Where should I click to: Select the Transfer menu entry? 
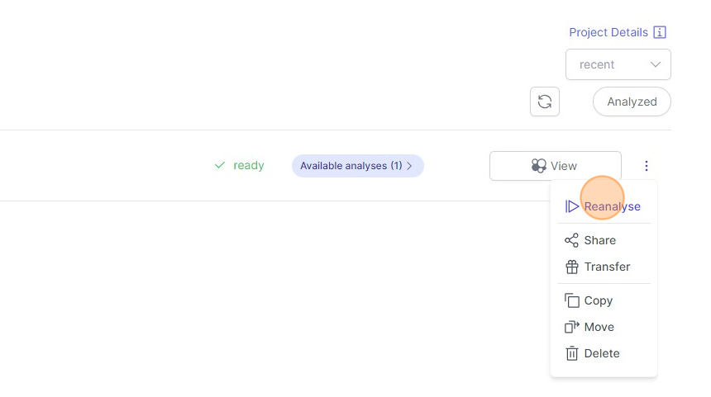607,267
